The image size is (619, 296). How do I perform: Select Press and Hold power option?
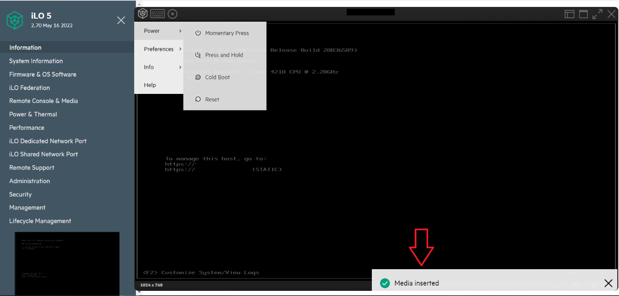tap(225, 55)
